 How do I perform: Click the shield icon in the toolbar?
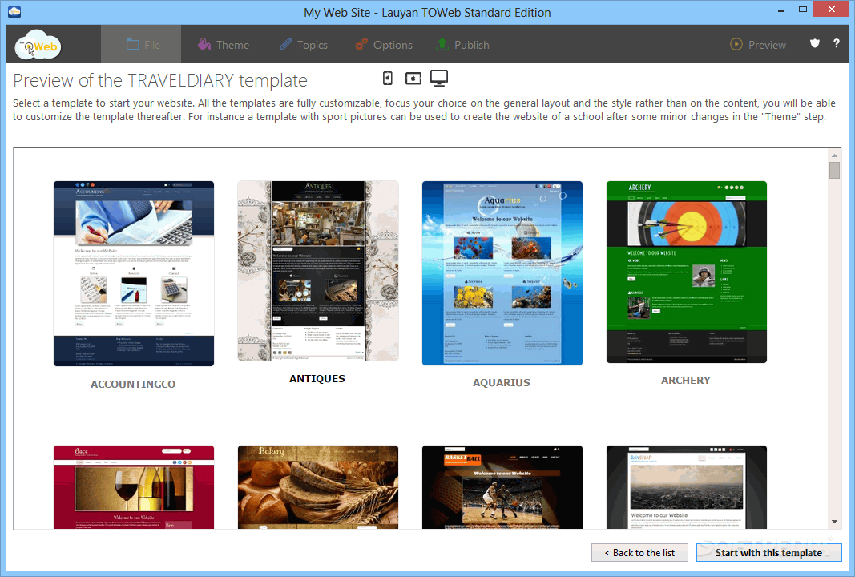tap(815, 43)
